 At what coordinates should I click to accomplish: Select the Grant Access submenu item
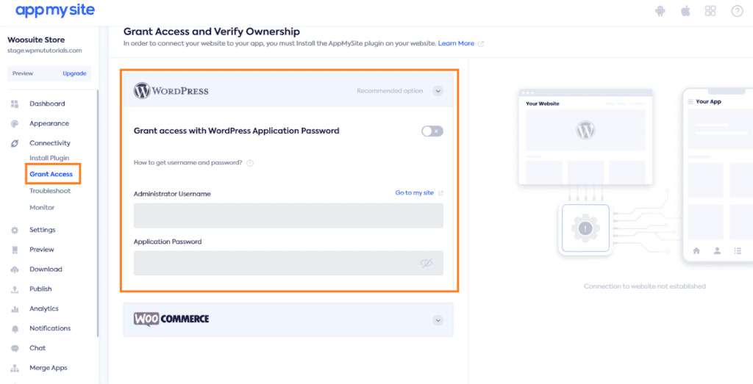tap(51, 174)
